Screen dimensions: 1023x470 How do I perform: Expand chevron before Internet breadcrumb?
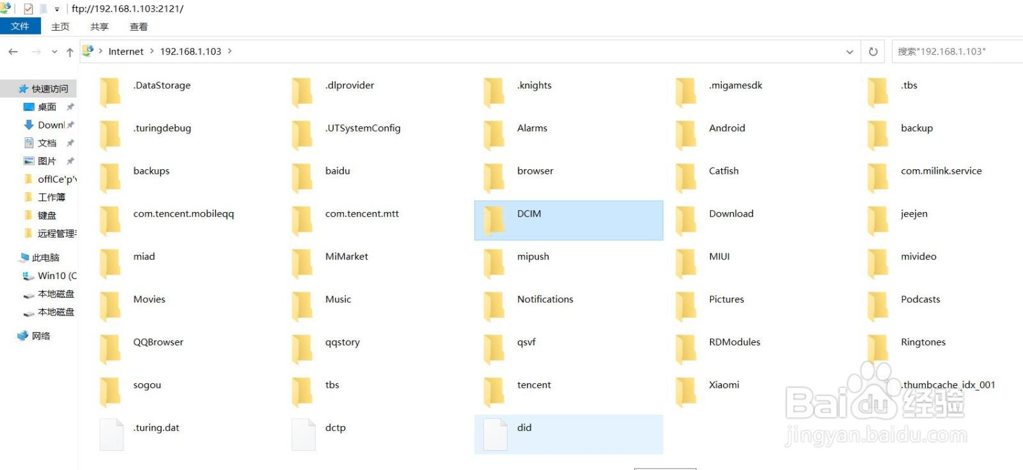pyautogui.click(x=101, y=51)
